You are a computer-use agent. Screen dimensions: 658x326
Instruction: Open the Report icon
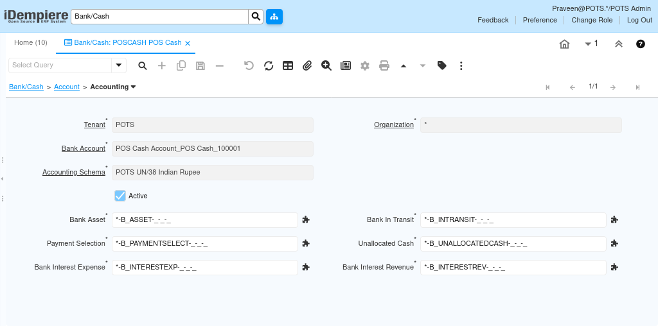[346, 66]
